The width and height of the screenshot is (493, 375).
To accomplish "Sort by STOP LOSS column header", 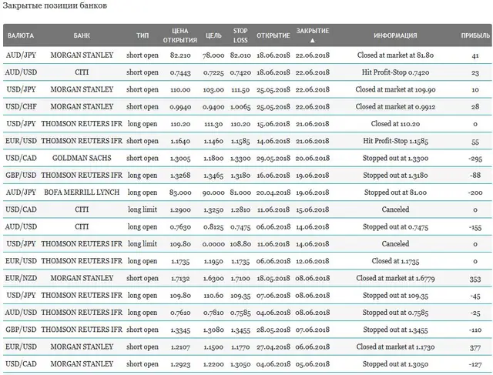I will [240, 35].
